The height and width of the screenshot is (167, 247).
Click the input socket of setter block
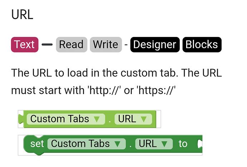(200, 144)
